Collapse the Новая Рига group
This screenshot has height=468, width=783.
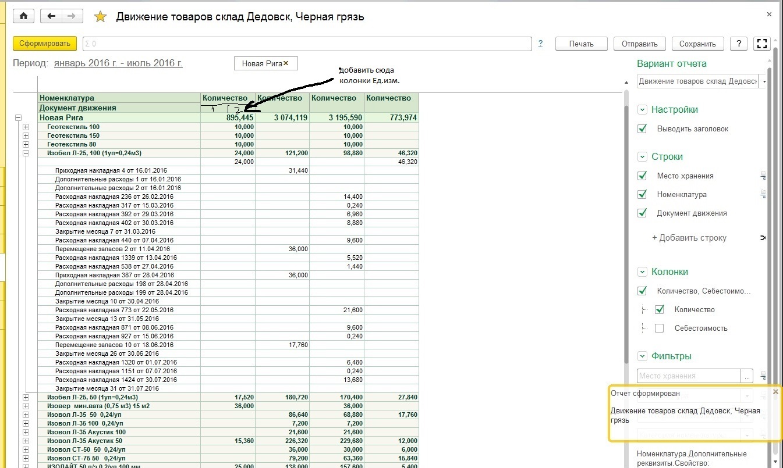point(17,117)
